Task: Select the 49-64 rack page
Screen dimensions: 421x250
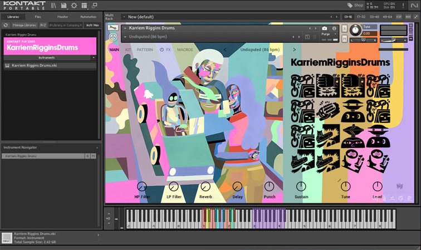Action: click(387, 17)
